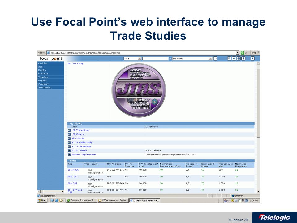Switch to Camtasia Studio taskbar button
The height and width of the screenshot is (223, 297).
(x=81, y=200)
